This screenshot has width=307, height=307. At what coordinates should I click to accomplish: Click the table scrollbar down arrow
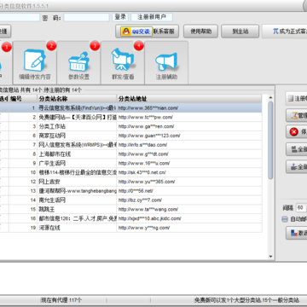coord(270,256)
